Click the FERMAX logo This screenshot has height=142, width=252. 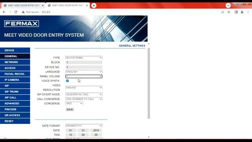pyautogui.click(x=22, y=24)
